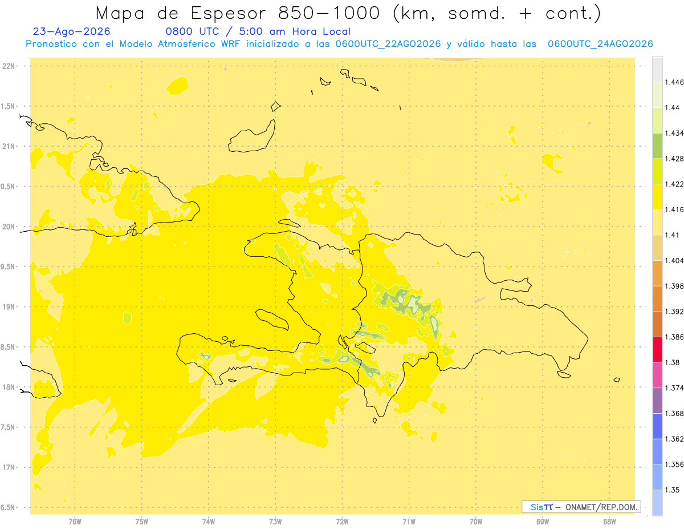Click the legend value 1.404

tap(675, 260)
